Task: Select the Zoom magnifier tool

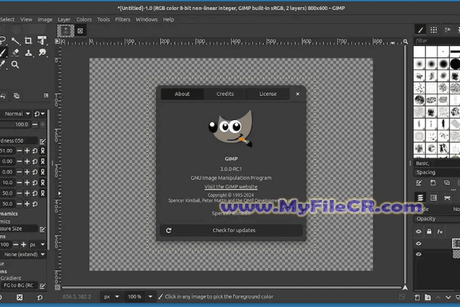Action: (x=15, y=65)
